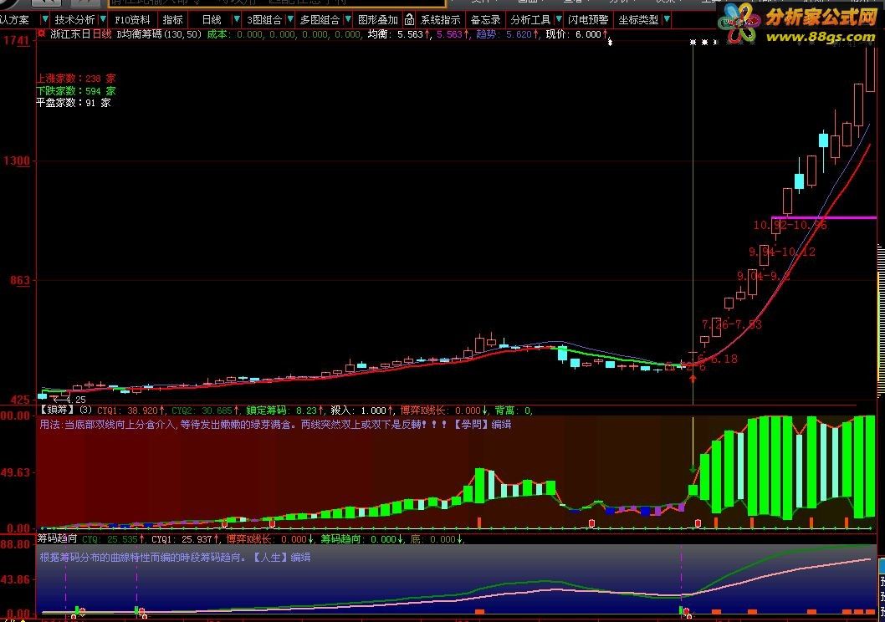Open the F10资料 tab
Screen dimensions: 885x622
(x=133, y=20)
